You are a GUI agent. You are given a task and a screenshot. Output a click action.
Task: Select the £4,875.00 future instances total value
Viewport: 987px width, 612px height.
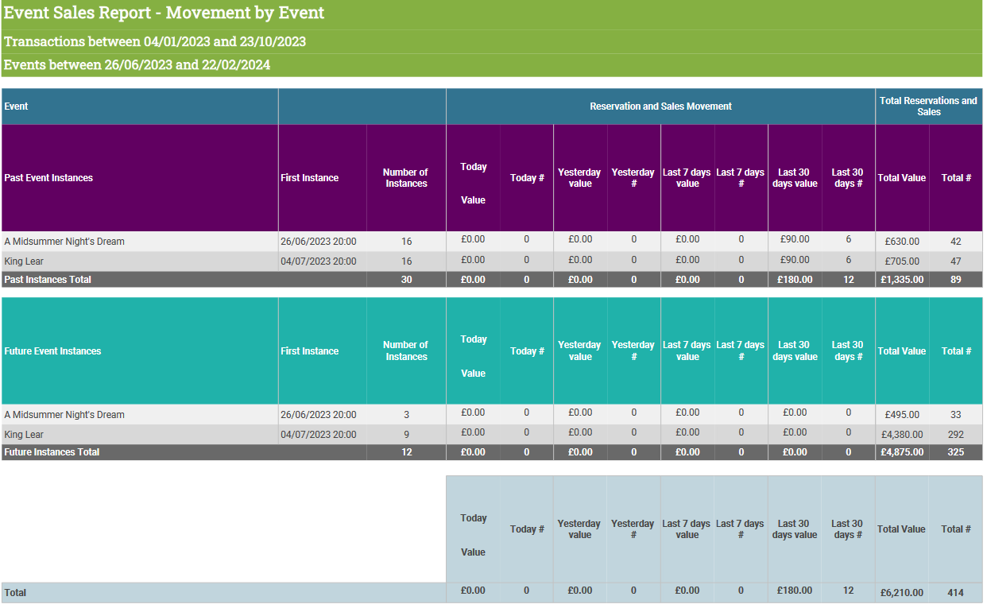pyautogui.click(x=901, y=452)
